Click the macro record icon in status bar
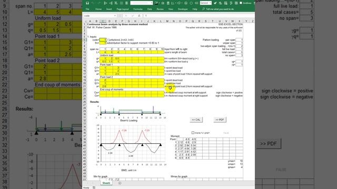The image size is (337, 189). (x=94, y=188)
